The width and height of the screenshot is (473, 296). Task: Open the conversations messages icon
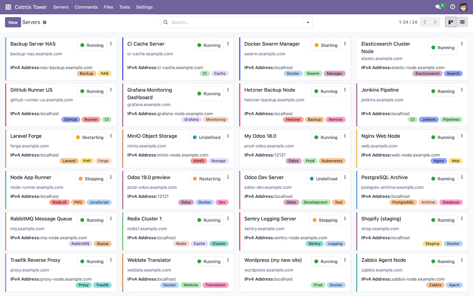point(438,7)
